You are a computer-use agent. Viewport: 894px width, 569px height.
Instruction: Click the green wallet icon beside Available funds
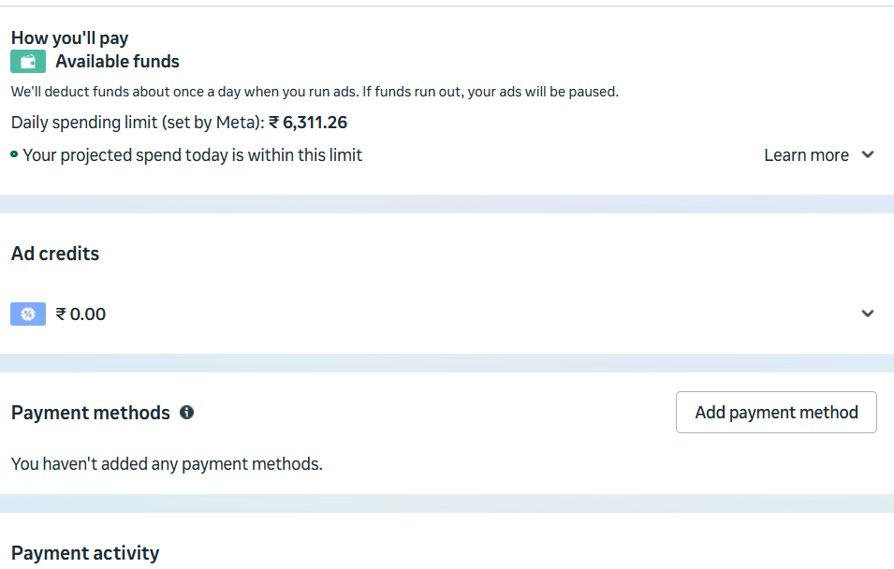point(28,62)
